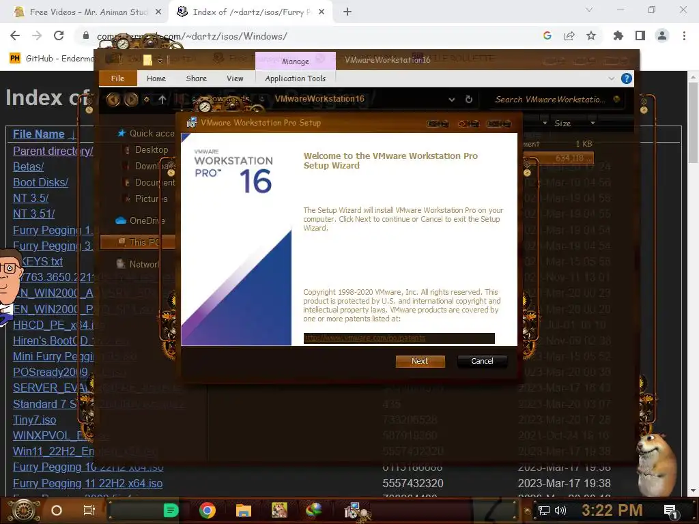Image resolution: width=699 pixels, height=524 pixels.
Task: Reload the Chrome page
Action: pyautogui.click(x=59, y=35)
